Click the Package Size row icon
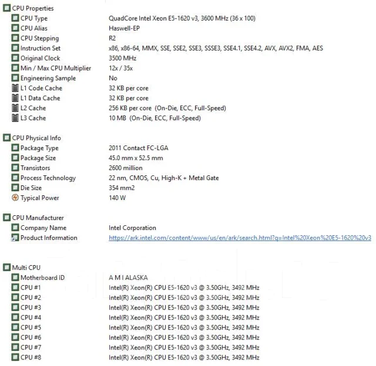The image size is (376, 366). pos(15,158)
